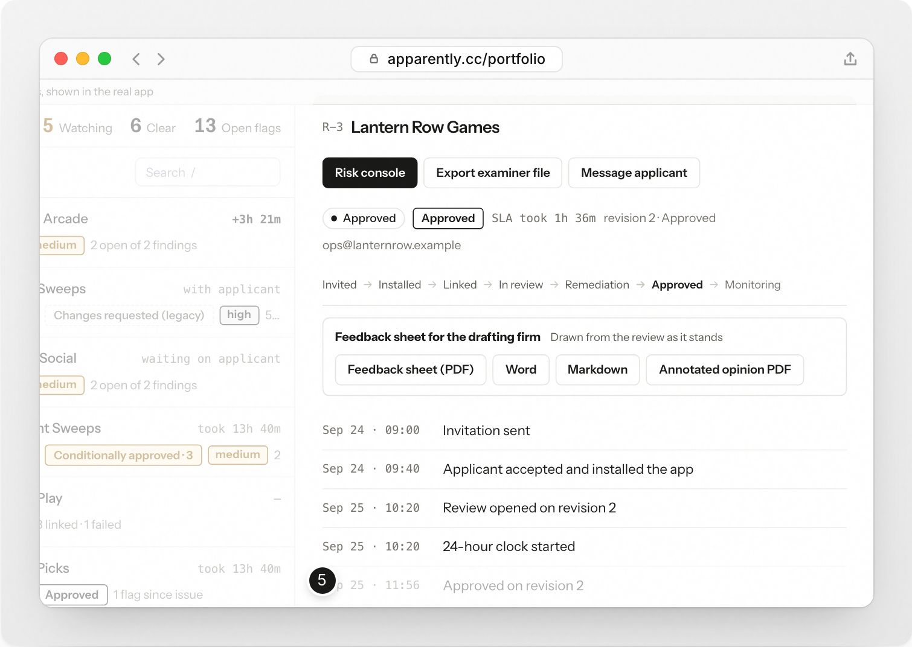Click Export examiner file button
The height and width of the screenshot is (647, 912).
pyautogui.click(x=493, y=173)
